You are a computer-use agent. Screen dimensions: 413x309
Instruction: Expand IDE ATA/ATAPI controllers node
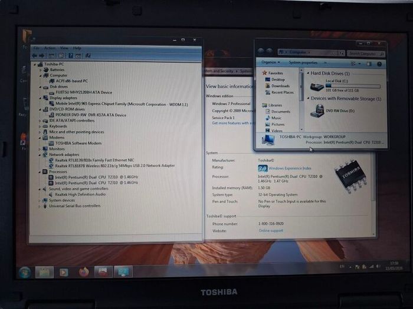point(40,121)
